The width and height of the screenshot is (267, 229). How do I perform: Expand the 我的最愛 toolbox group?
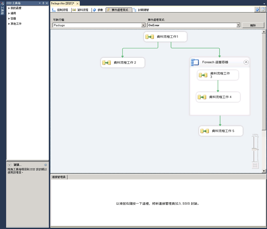click(9, 8)
